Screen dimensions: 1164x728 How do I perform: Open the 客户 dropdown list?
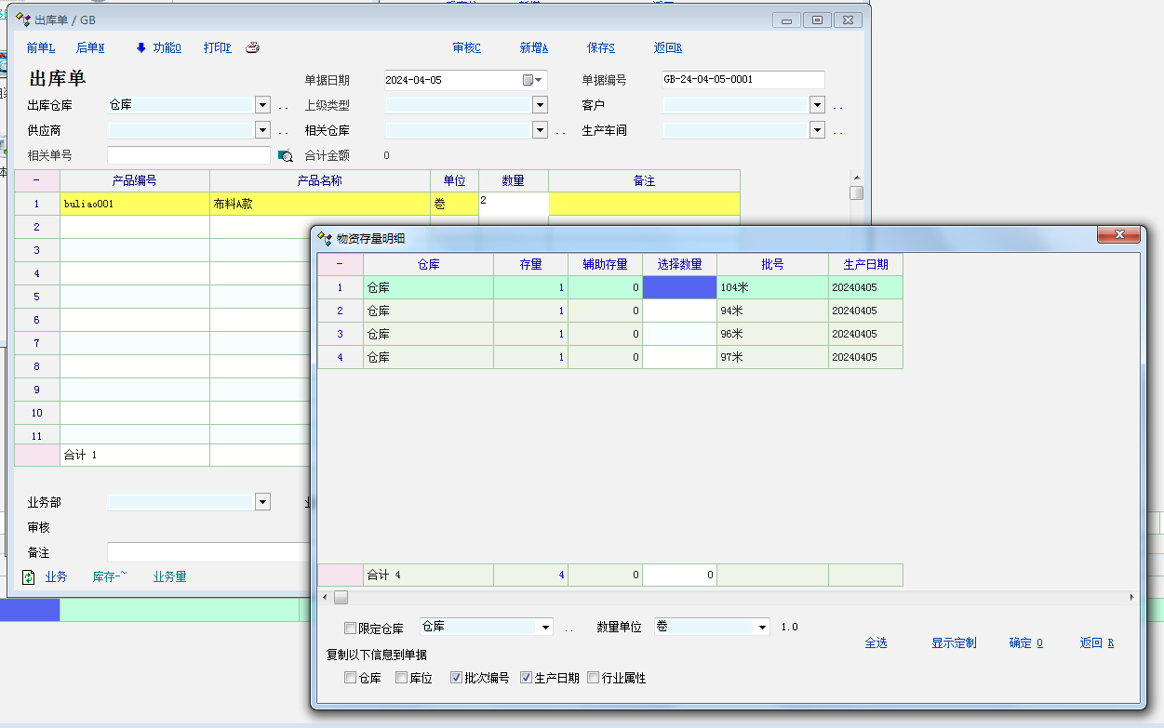pyautogui.click(x=817, y=105)
